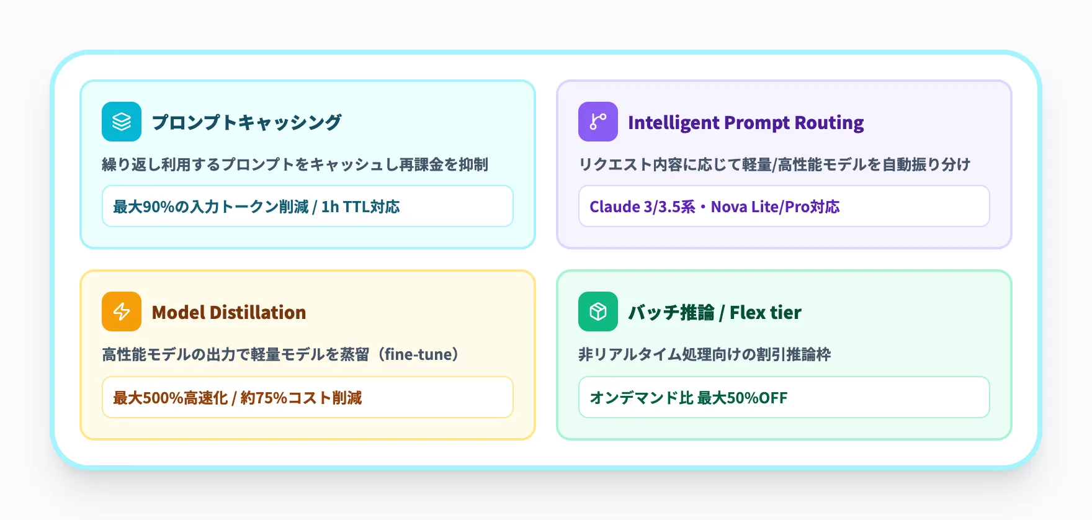Click the teal stacked-layers prompt caching icon
Screen dimensions: 1092x520
[122, 122]
